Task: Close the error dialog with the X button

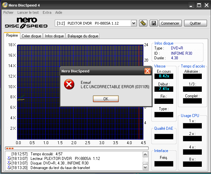Action: 147,71
